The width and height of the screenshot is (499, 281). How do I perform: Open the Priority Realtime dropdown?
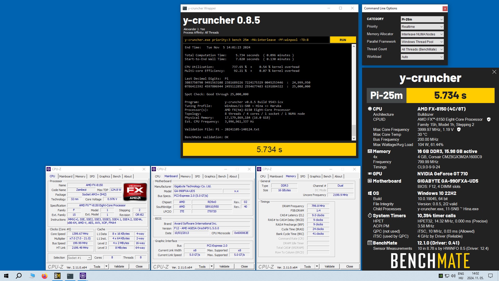[422, 27]
